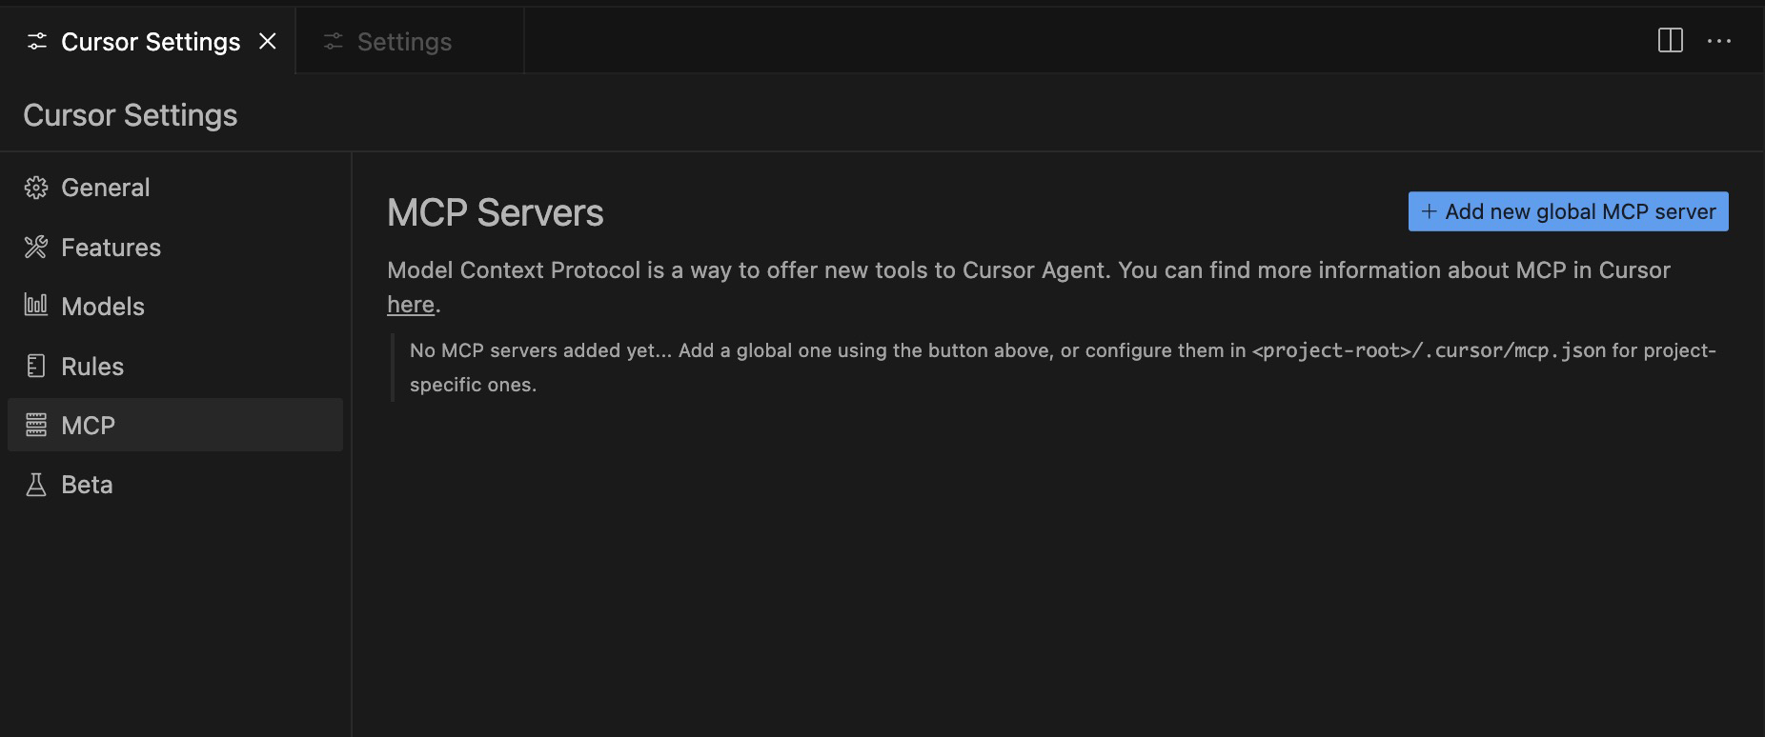Open the Features settings section
This screenshot has height=737, width=1765.
175,248
